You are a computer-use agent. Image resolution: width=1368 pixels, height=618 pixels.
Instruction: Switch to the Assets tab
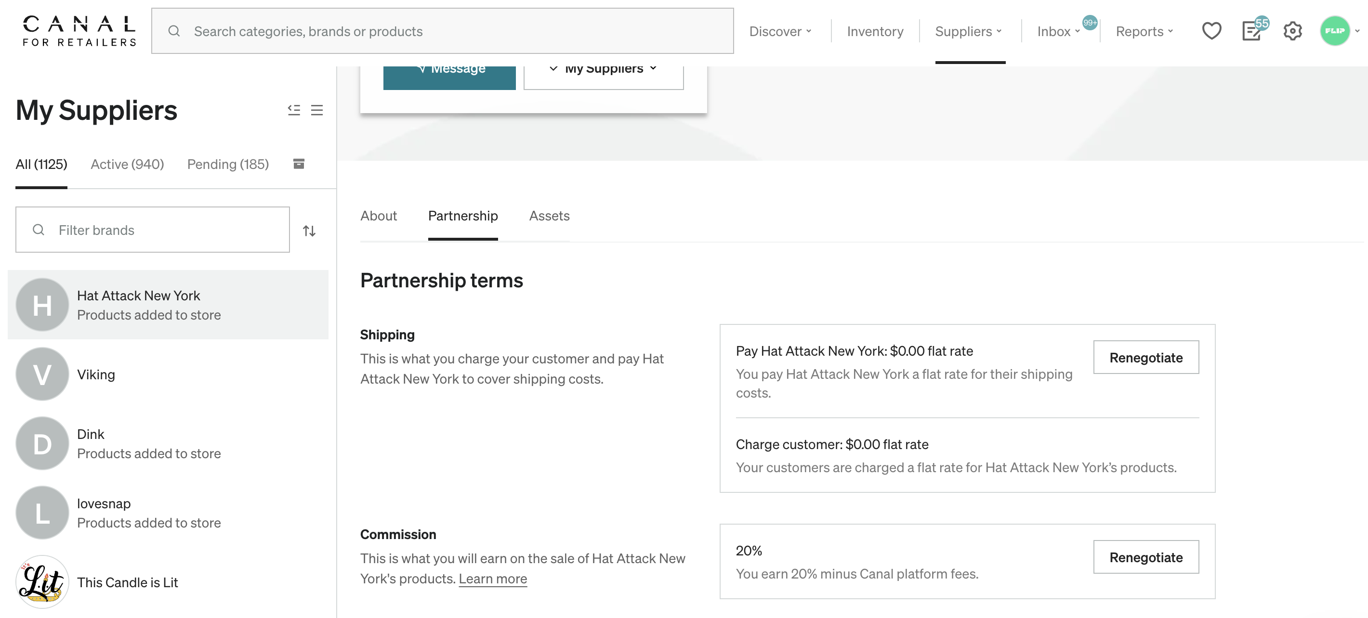549,216
